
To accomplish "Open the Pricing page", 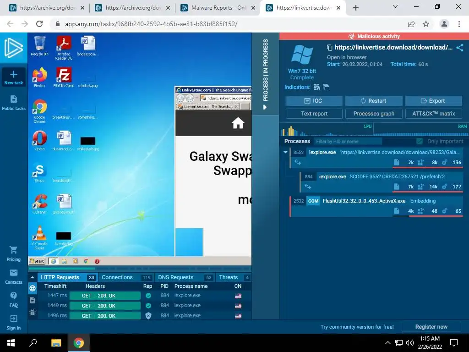I will 13,253.
